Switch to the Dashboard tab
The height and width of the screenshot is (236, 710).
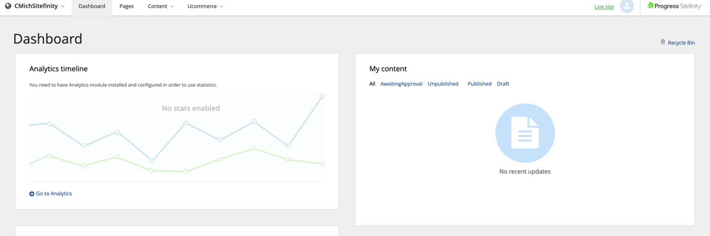pos(92,6)
